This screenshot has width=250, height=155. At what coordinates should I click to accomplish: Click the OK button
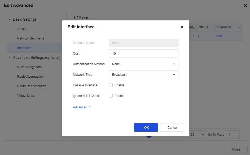pyautogui.click(x=146, y=127)
